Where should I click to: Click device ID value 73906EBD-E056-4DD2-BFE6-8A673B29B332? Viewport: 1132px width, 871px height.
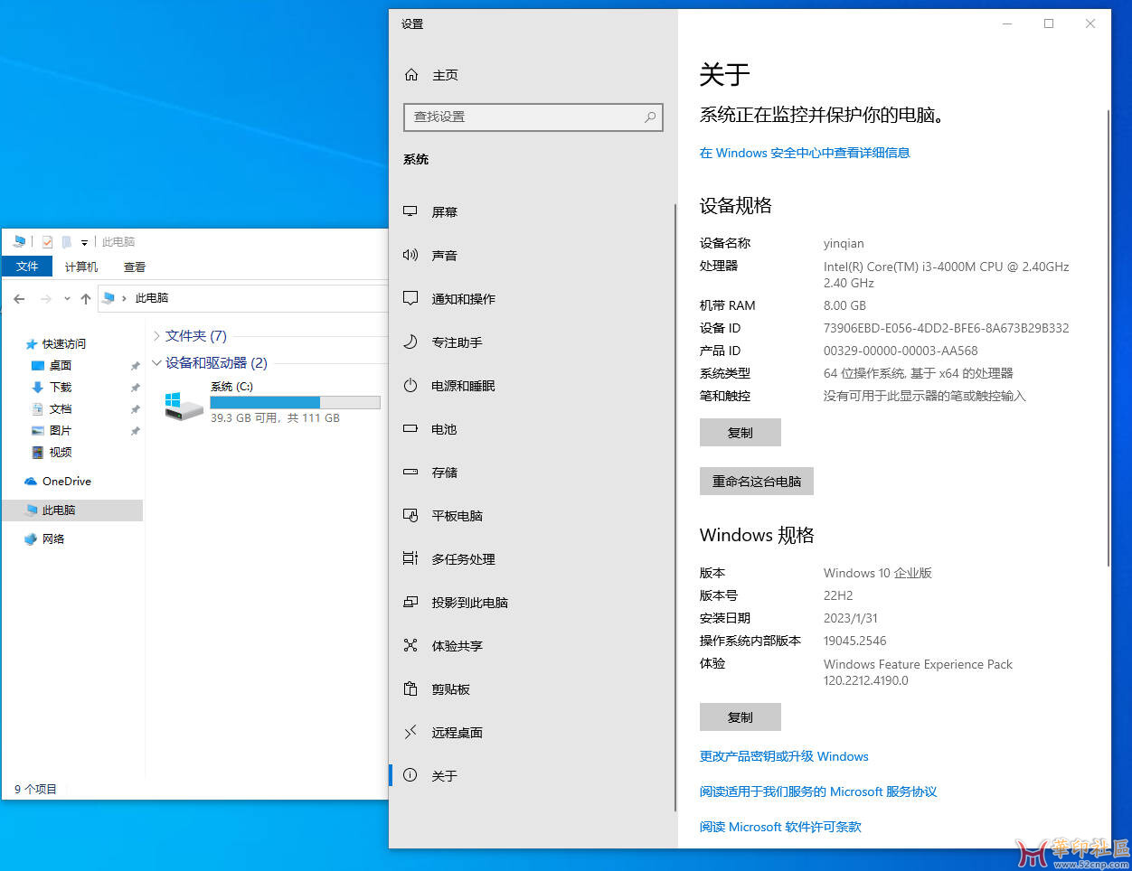[x=946, y=328]
